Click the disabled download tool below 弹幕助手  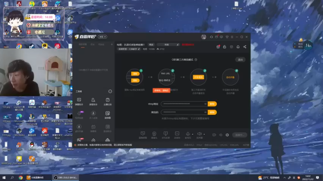click(79, 128)
